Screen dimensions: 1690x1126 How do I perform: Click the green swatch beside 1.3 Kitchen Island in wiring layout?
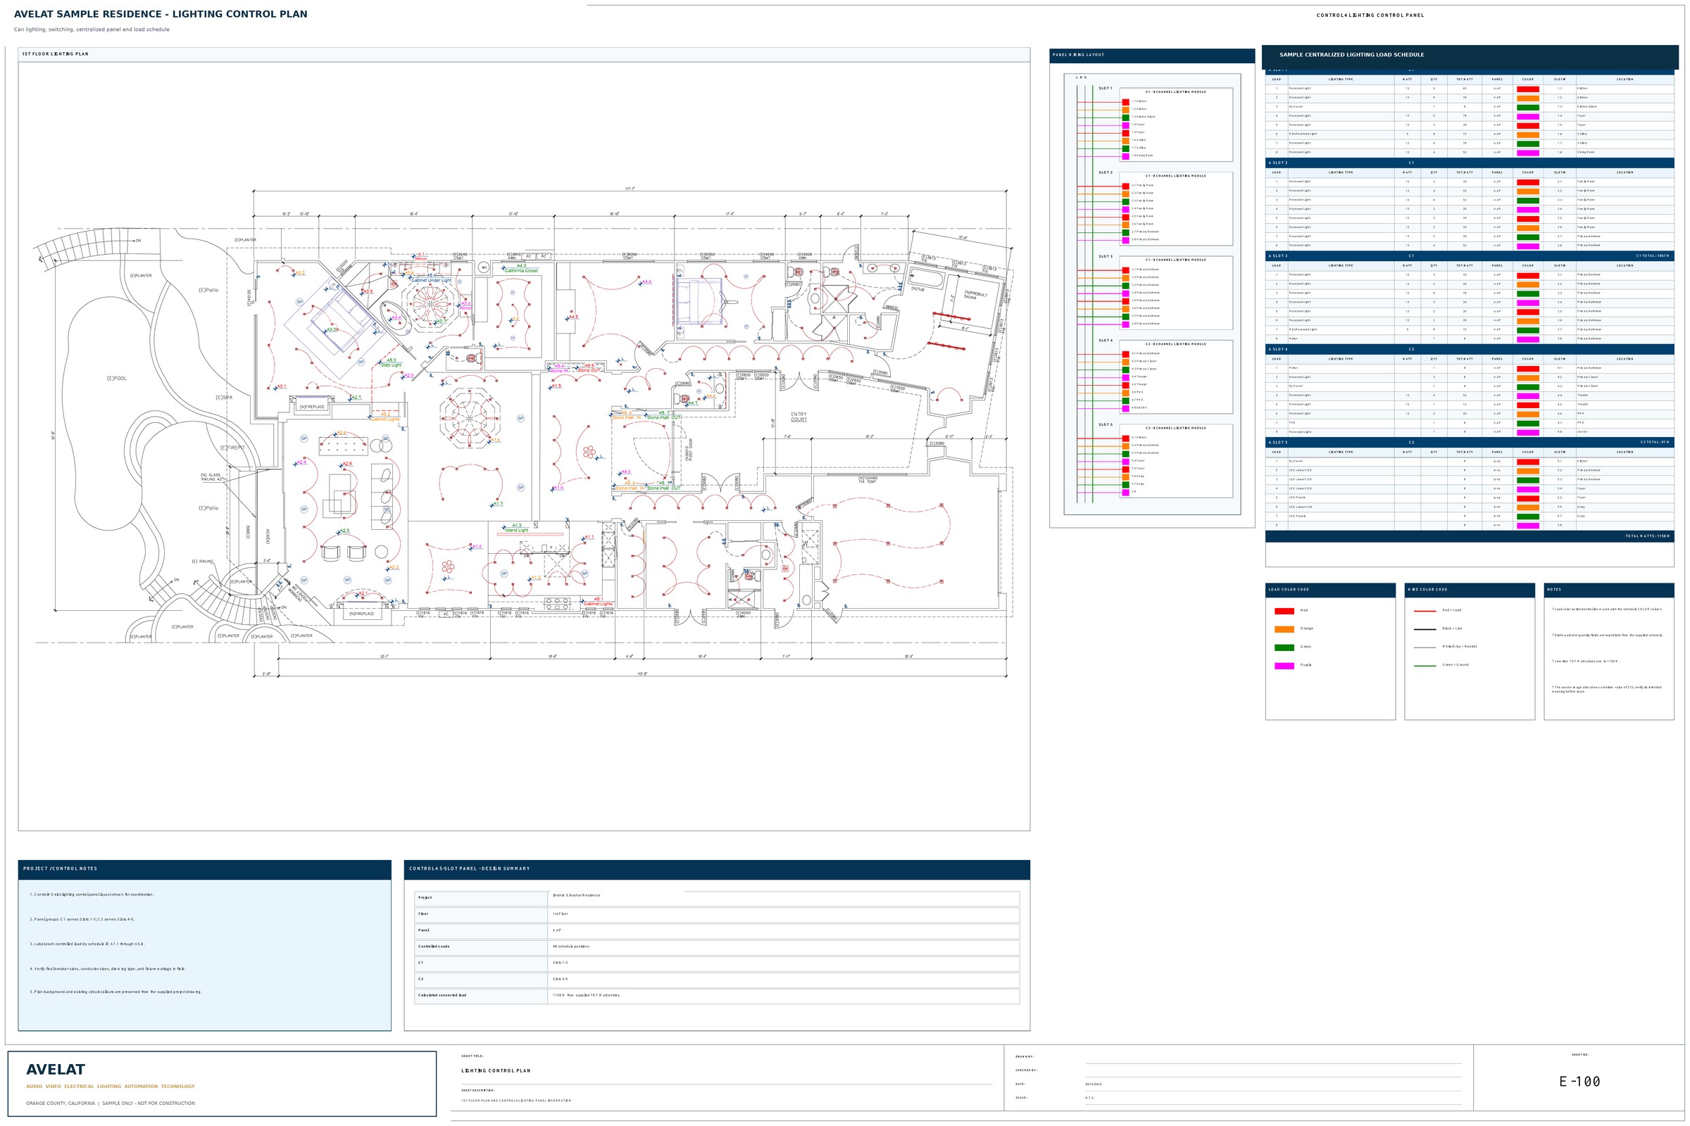[x=1125, y=117]
